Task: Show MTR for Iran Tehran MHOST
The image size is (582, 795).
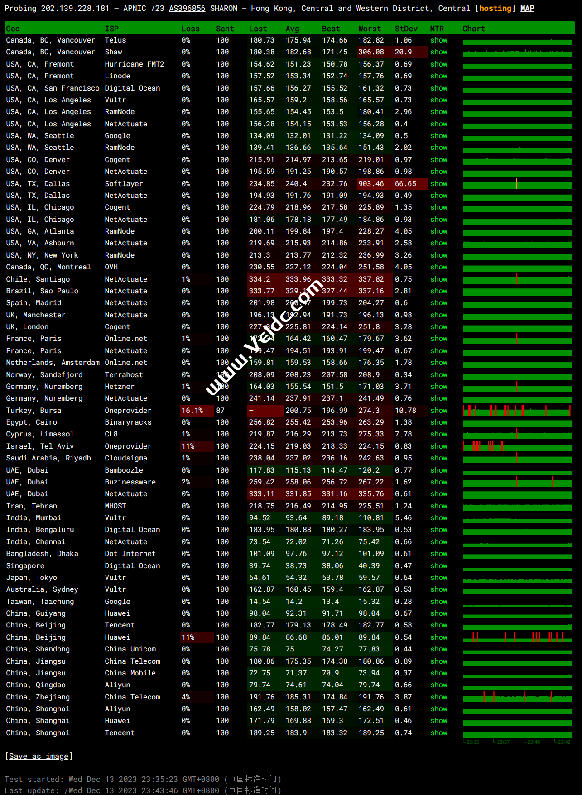Action: click(439, 506)
